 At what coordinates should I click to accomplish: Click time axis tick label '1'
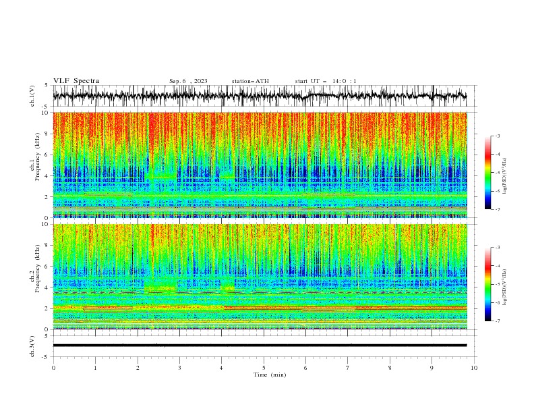click(x=95, y=368)
